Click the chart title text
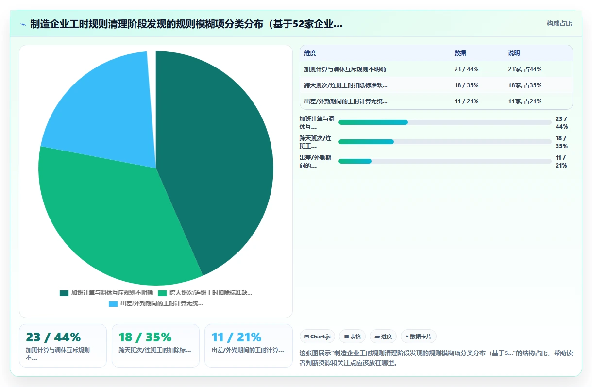The height and width of the screenshot is (387, 592). [186, 24]
